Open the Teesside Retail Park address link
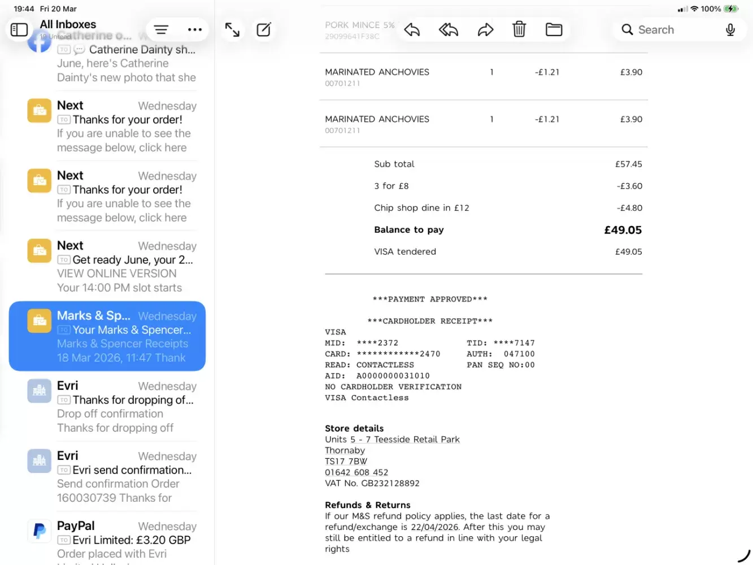 (392, 440)
